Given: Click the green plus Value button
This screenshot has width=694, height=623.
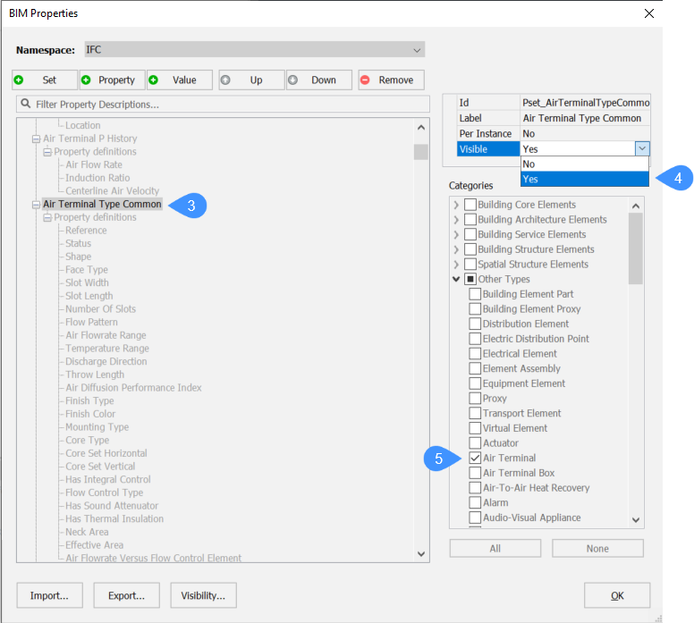Looking at the screenshot, I should coord(179,80).
